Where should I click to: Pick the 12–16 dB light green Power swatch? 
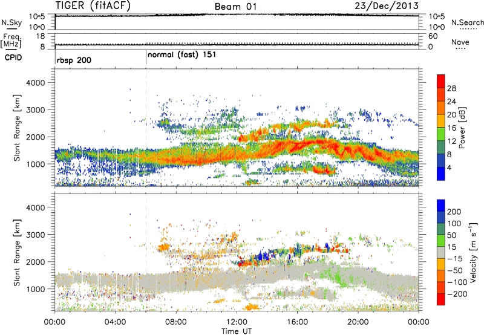(x=441, y=134)
